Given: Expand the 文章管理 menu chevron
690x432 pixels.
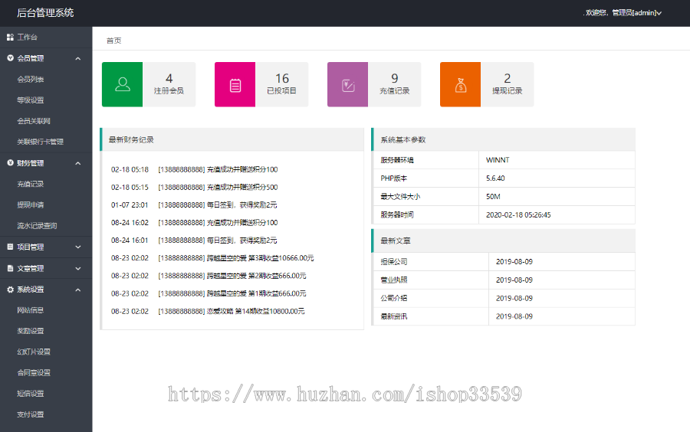Looking at the screenshot, I should [x=78, y=269].
